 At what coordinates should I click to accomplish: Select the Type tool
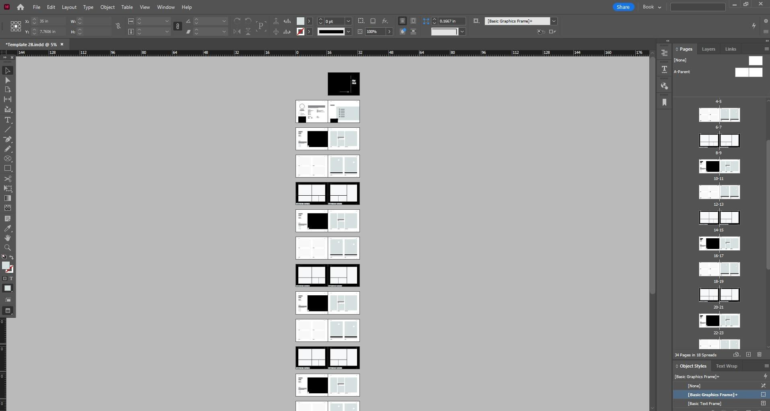pos(8,120)
